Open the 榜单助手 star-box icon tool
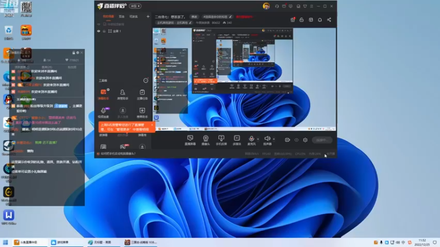 (x=142, y=113)
